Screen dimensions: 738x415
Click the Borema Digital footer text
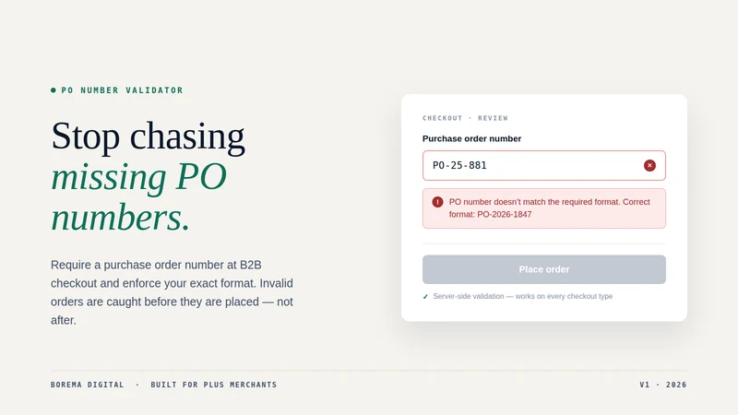[x=87, y=385]
